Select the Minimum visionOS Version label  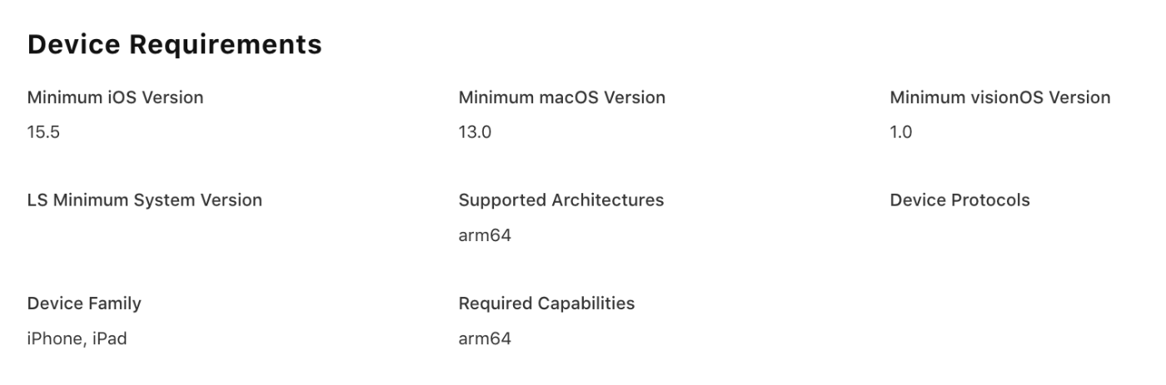pos(1000,97)
